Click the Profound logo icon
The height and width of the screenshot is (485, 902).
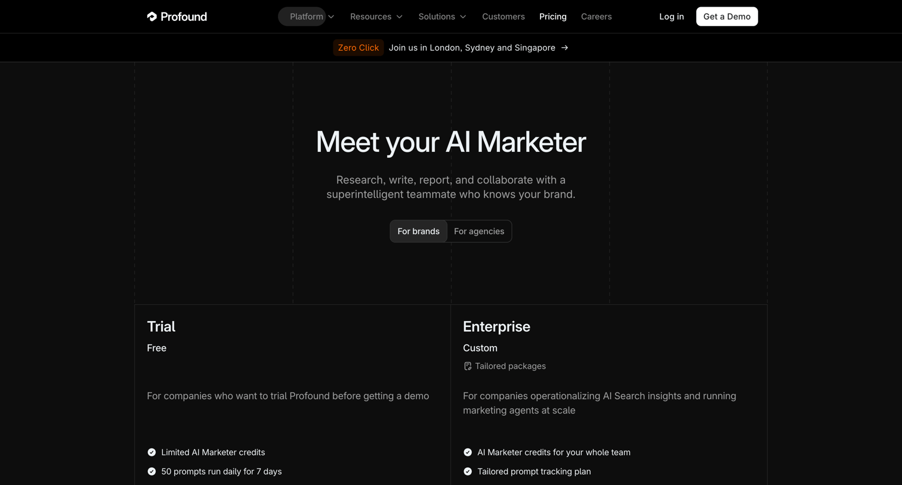click(x=152, y=17)
